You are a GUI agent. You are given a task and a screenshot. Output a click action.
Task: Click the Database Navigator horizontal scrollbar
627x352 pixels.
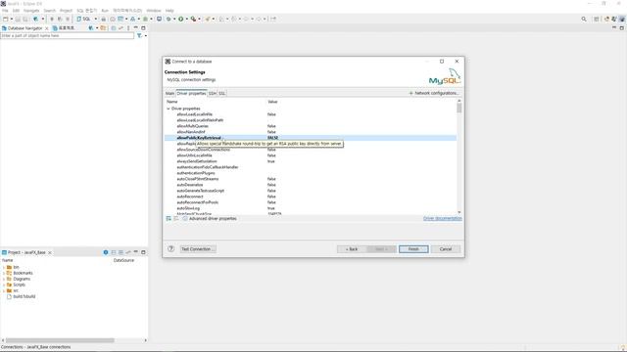(x=59, y=340)
